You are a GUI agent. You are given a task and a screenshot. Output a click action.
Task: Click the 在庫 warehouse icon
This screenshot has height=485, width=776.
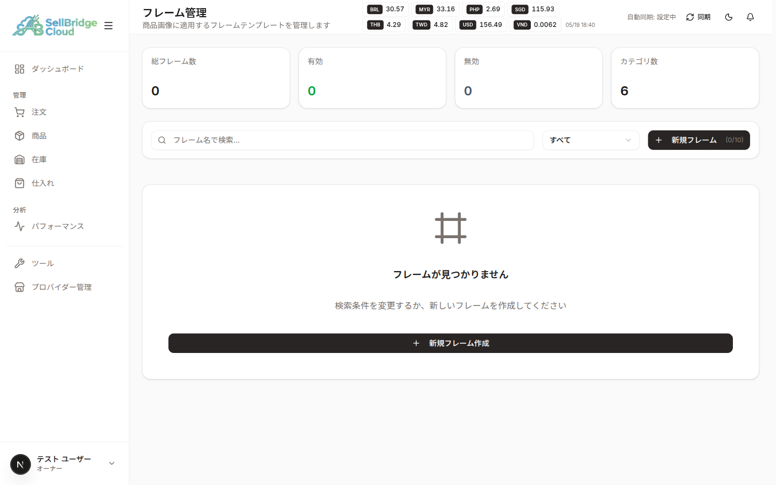(x=19, y=160)
